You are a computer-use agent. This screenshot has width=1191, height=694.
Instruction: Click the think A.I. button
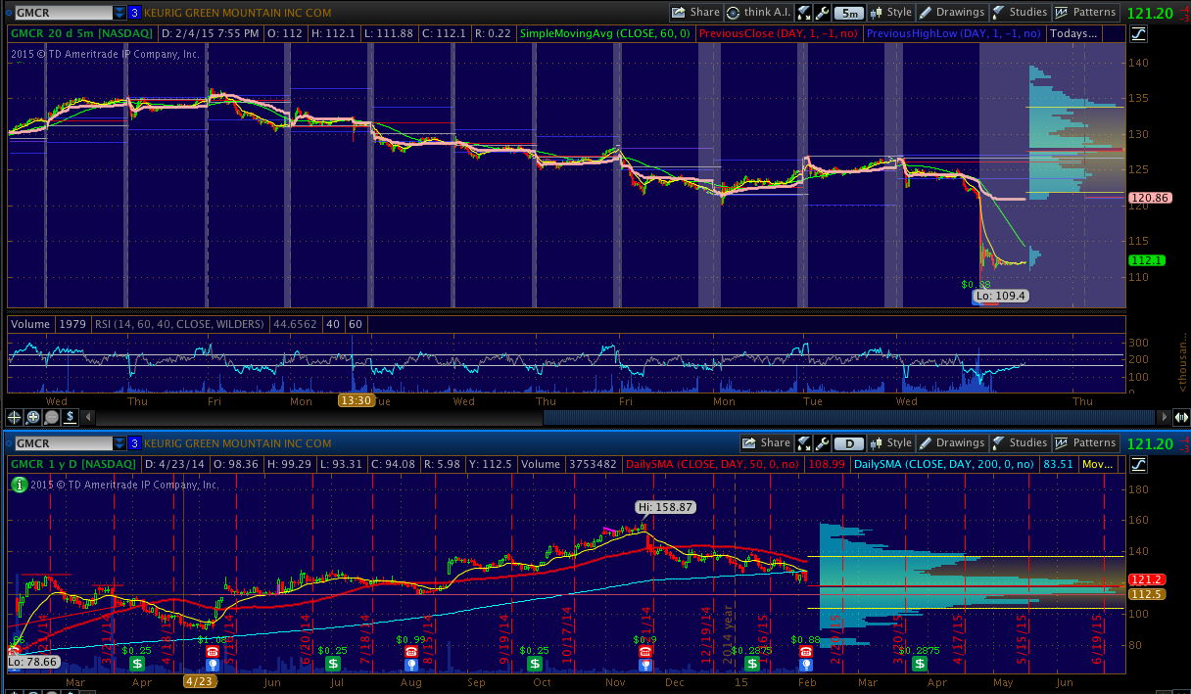coord(760,13)
